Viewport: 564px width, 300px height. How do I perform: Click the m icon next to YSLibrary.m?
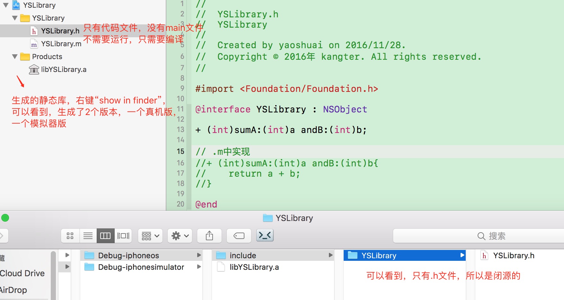[34, 44]
